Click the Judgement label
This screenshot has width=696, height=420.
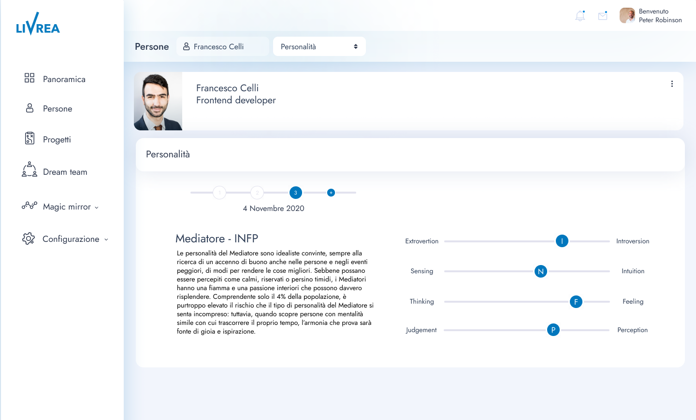421,330
